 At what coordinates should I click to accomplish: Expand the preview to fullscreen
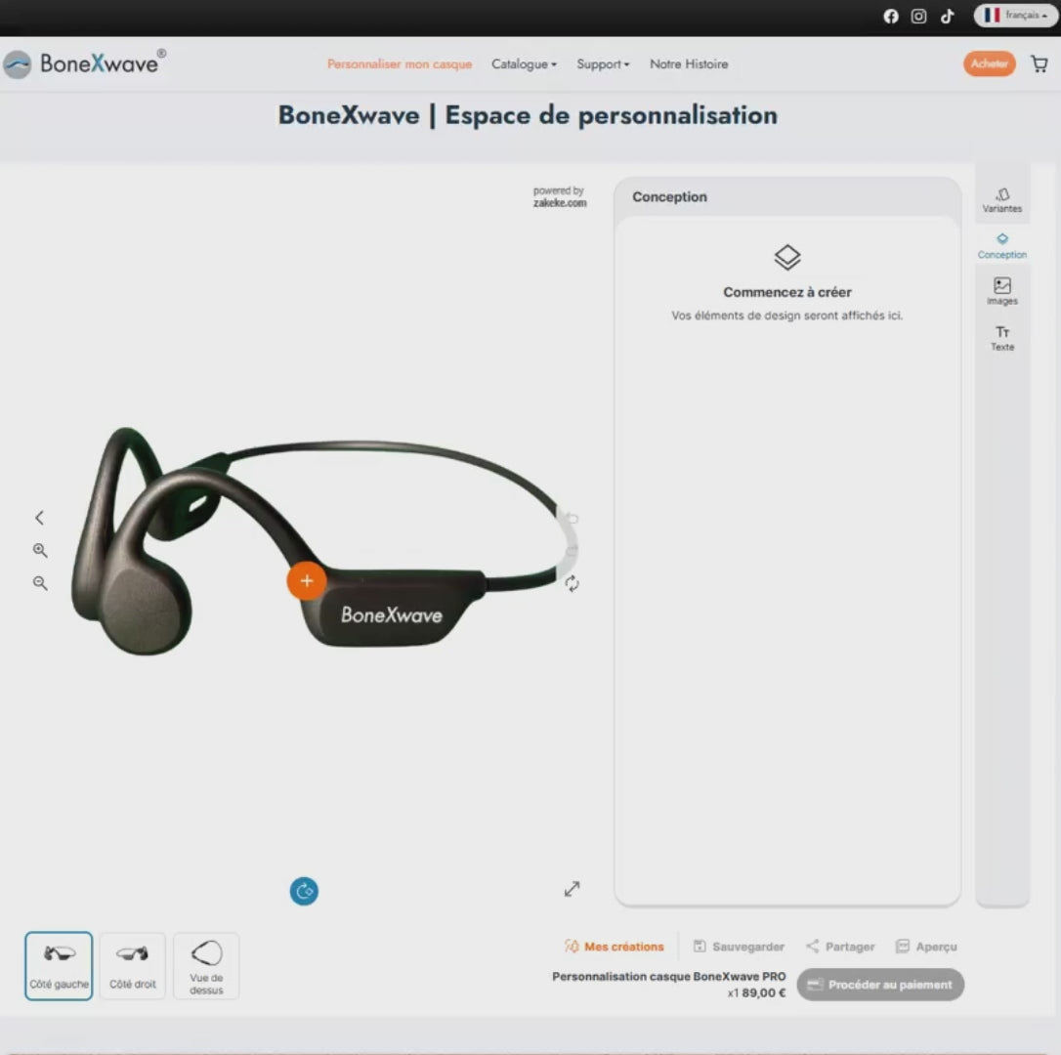click(572, 889)
